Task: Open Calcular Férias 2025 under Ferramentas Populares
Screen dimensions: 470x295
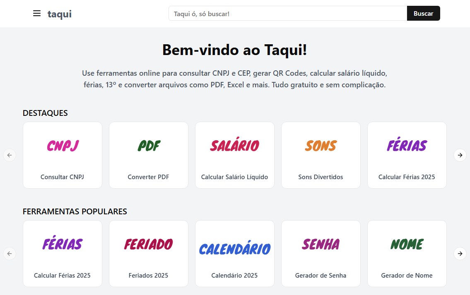Action: (x=63, y=254)
